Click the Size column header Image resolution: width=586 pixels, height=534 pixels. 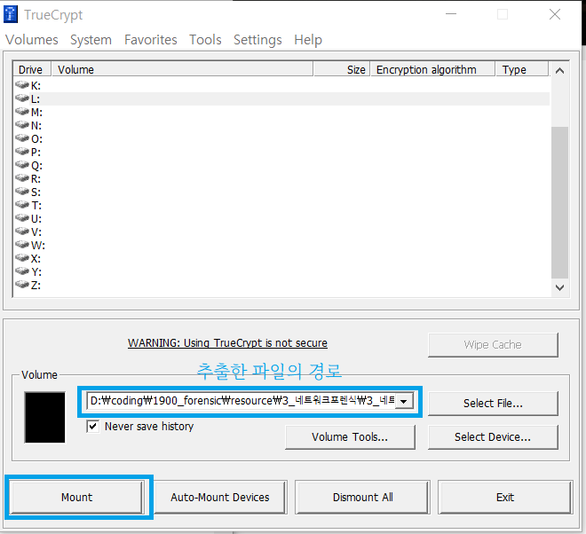pyautogui.click(x=342, y=69)
